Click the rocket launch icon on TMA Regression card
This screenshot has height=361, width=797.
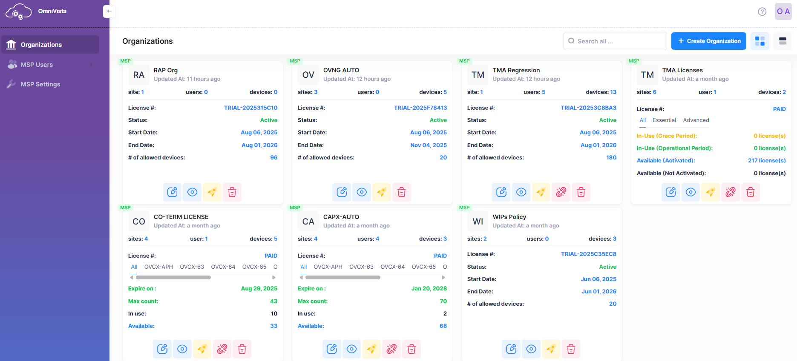click(x=541, y=192)
